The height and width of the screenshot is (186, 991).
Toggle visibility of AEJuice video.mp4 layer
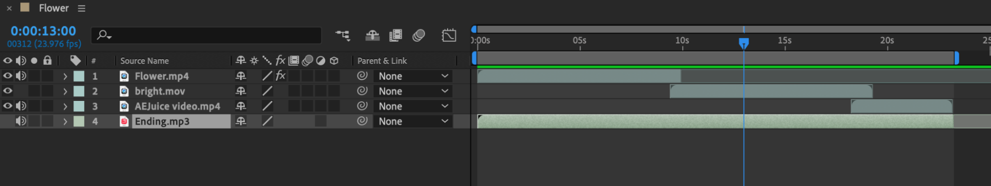pyautogui.click(x=7, y=106)
